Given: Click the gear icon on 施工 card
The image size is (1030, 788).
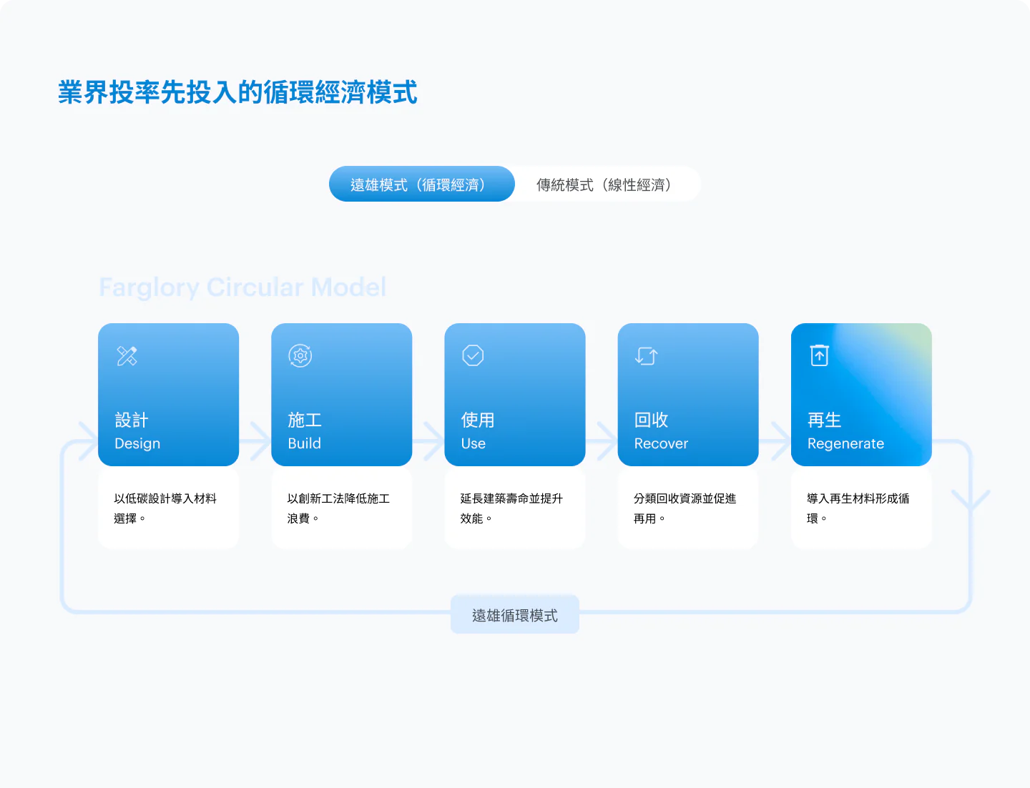Looking at the screenshot, I should [x=300, y=355].
